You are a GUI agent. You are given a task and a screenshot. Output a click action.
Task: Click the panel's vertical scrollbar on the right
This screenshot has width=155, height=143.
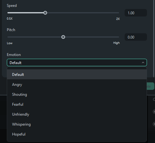pos(154,38)
